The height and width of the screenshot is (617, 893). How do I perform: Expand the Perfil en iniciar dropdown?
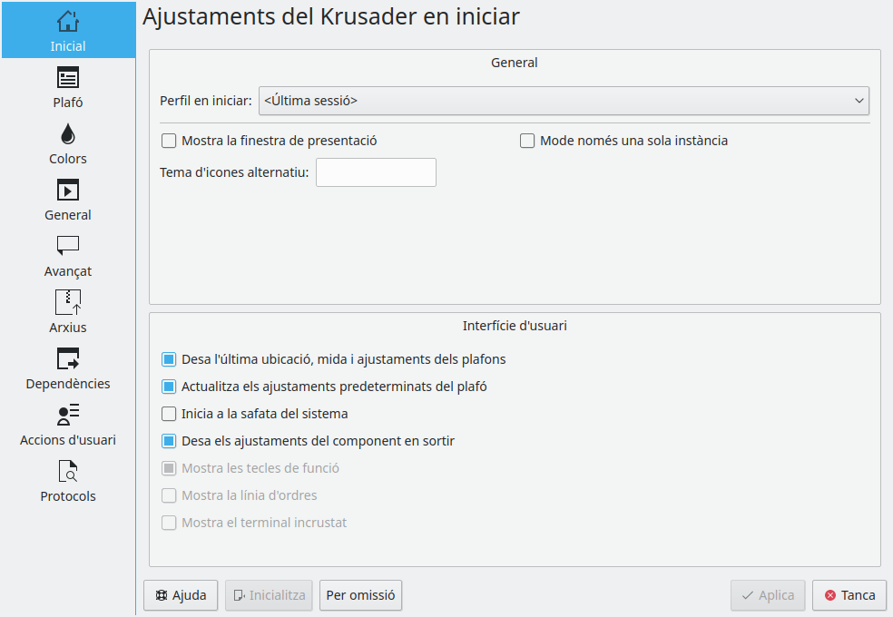tap(564, 101)
